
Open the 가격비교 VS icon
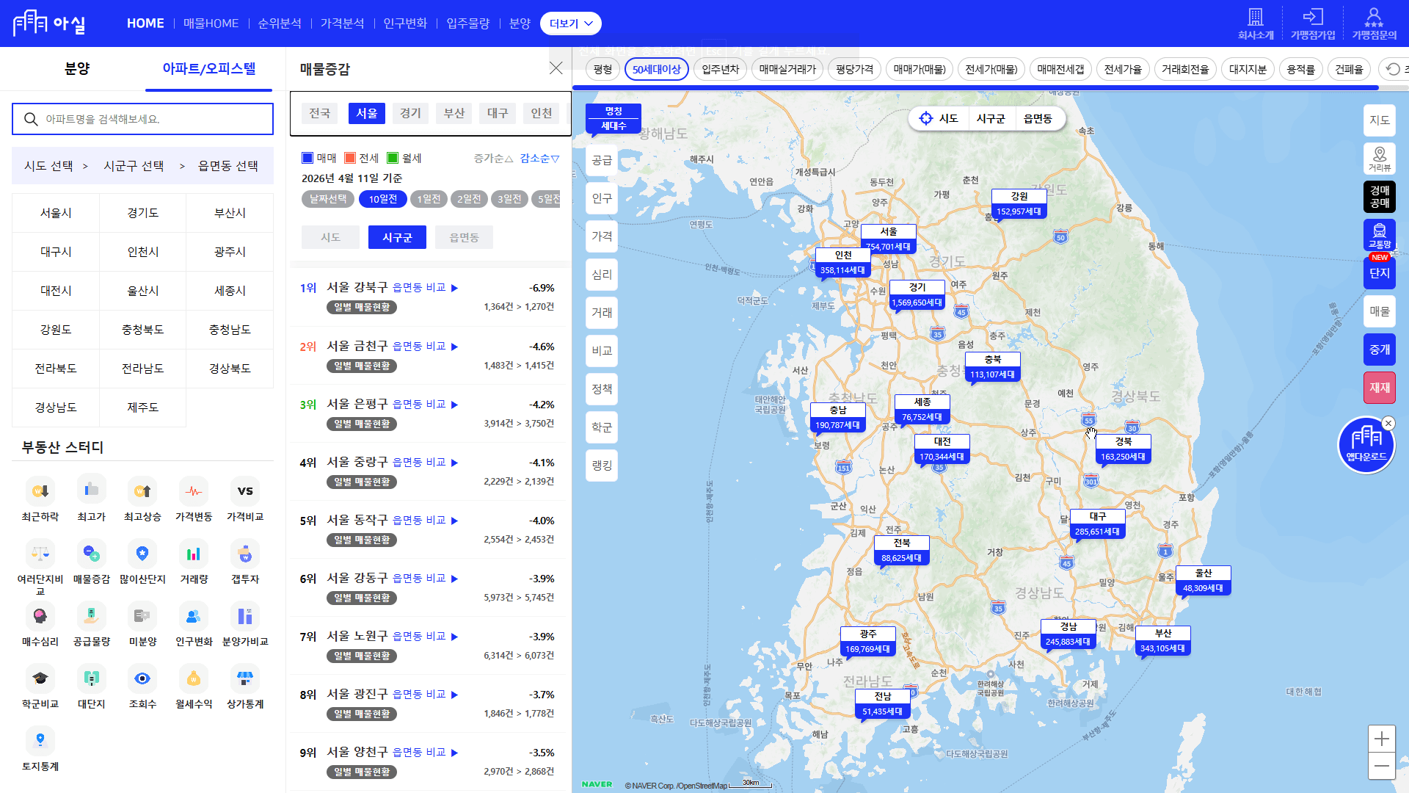[245, 491]
